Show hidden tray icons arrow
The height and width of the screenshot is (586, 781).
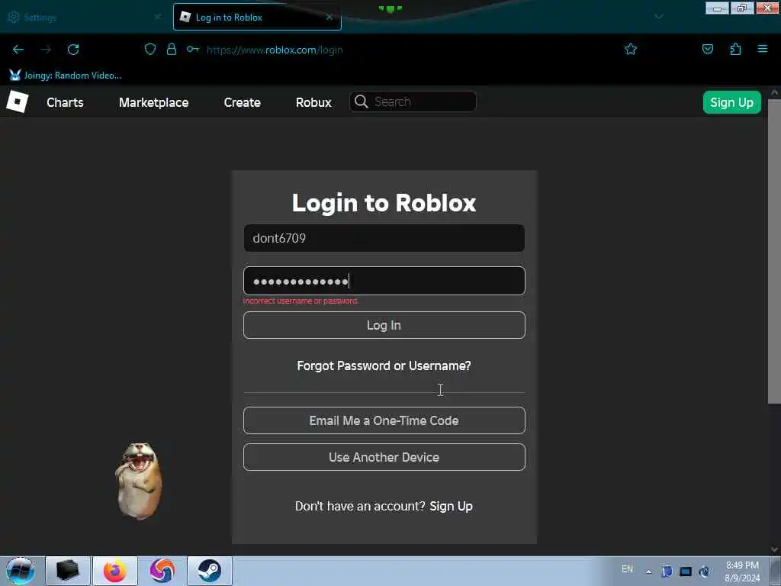(648, 571)
